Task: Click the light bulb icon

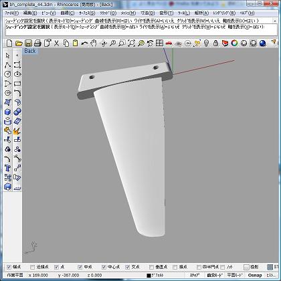Action: click(206, 43)
